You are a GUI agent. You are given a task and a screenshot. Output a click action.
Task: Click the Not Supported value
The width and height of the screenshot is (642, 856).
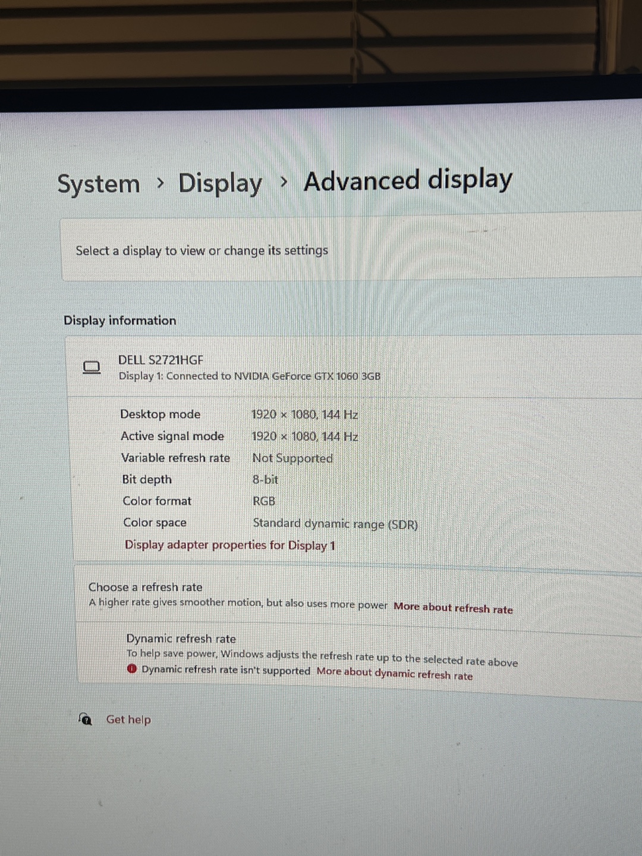[292, 458]
